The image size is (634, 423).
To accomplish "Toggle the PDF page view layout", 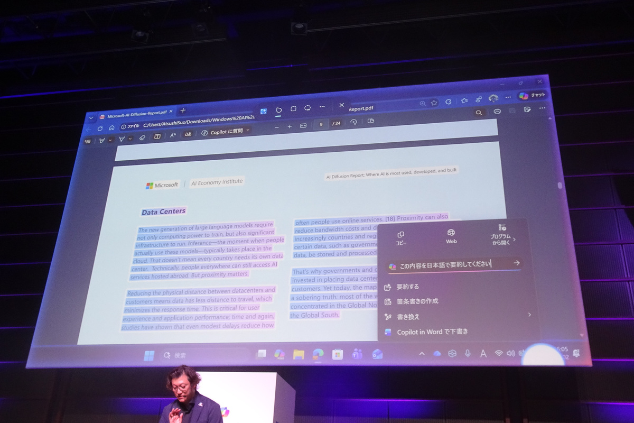I will (x=371, y=121).
